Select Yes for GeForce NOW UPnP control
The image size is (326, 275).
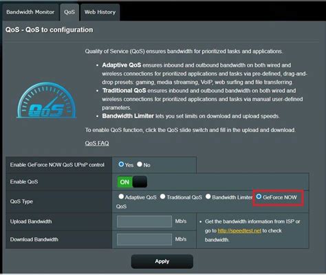coord(121,164)
